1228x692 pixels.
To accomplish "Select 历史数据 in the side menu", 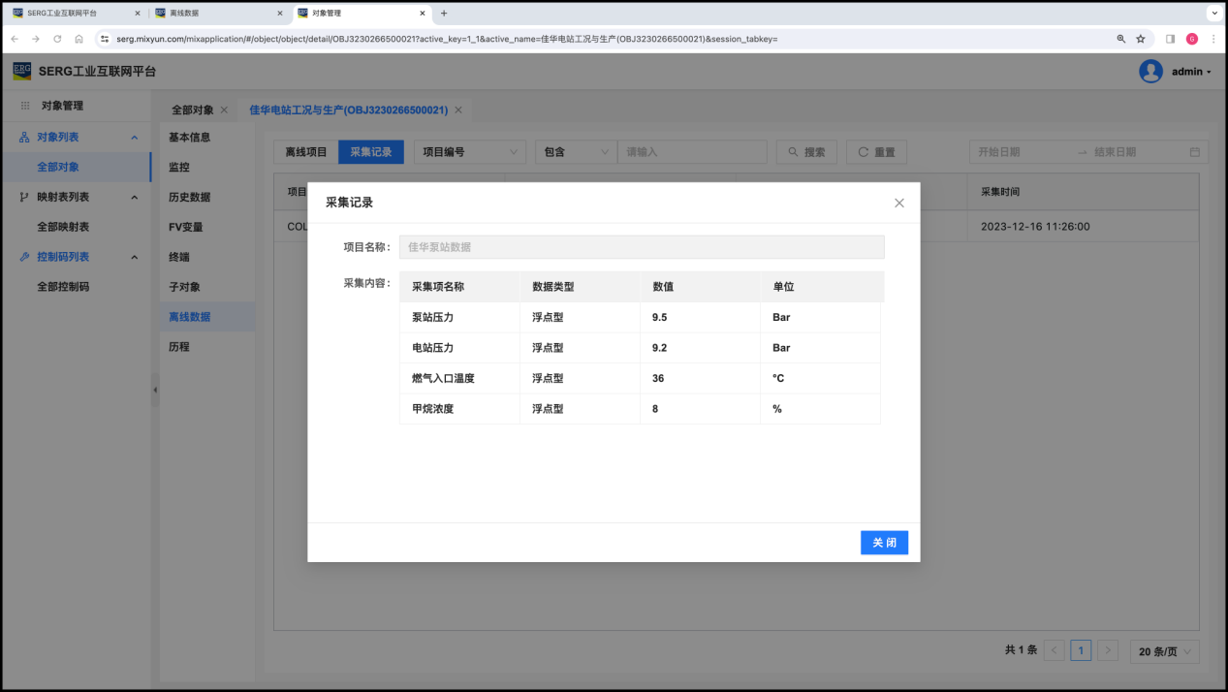I will click(x=189, y=197).
